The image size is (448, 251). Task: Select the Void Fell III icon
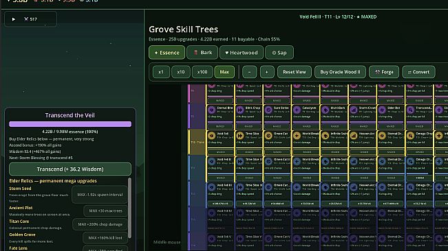click(211, 187)
